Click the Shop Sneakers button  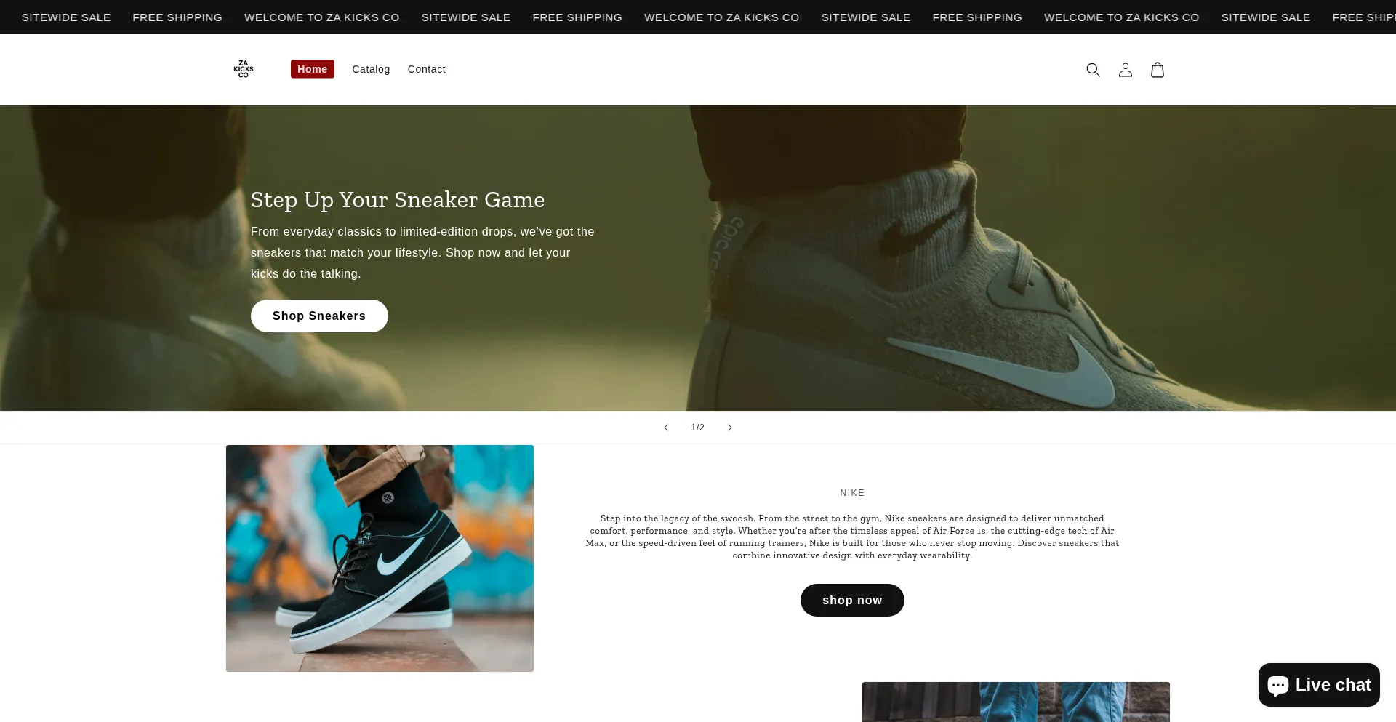(319, 316)
